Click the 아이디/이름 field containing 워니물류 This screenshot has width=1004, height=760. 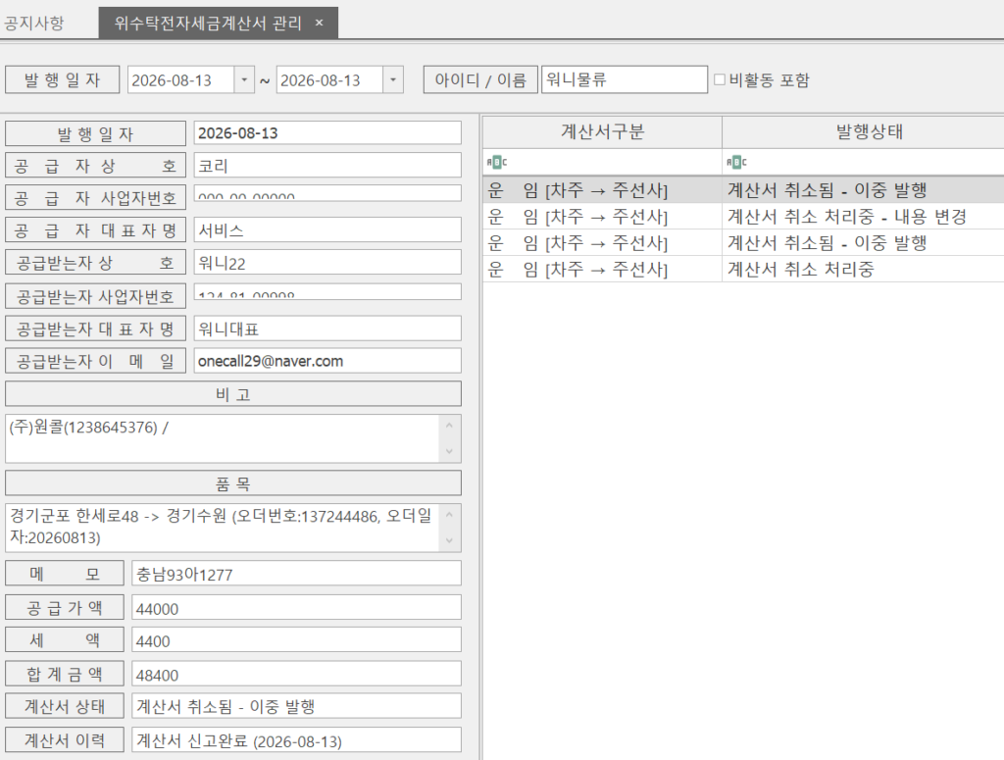pos(625,80)
